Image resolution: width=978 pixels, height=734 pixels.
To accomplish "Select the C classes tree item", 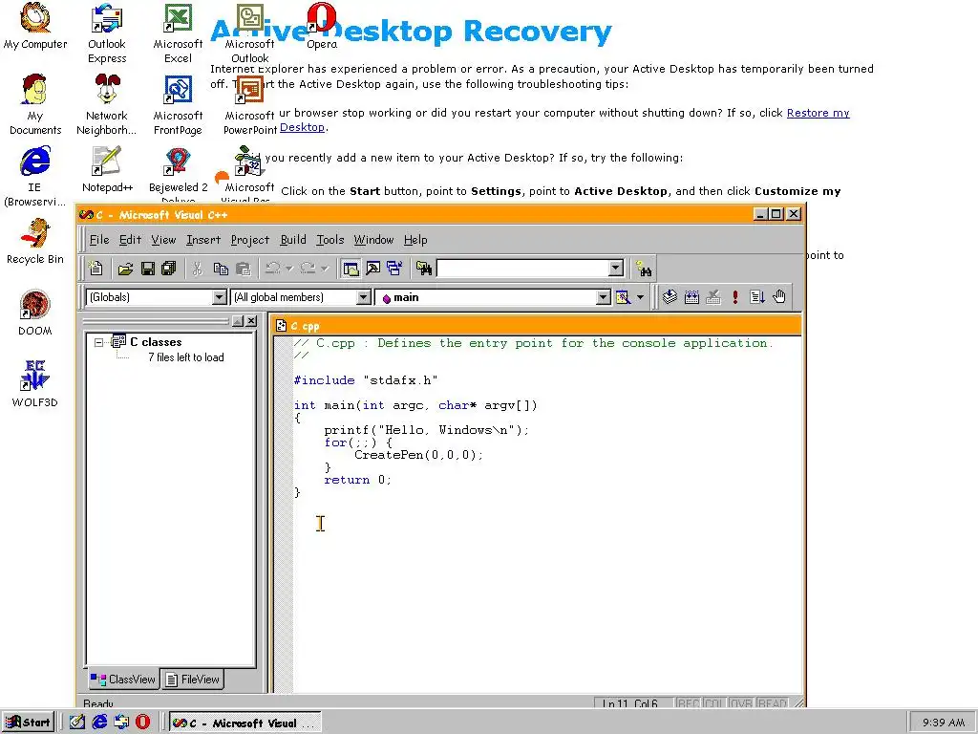I will coord(156,342).
